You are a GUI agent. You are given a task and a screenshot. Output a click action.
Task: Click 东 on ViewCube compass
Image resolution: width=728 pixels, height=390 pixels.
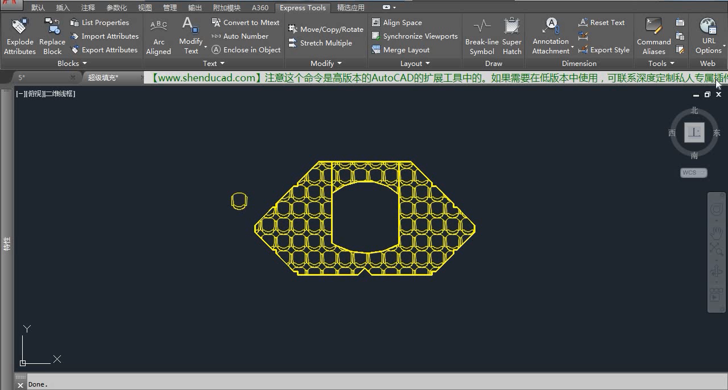tap(717, 133)
